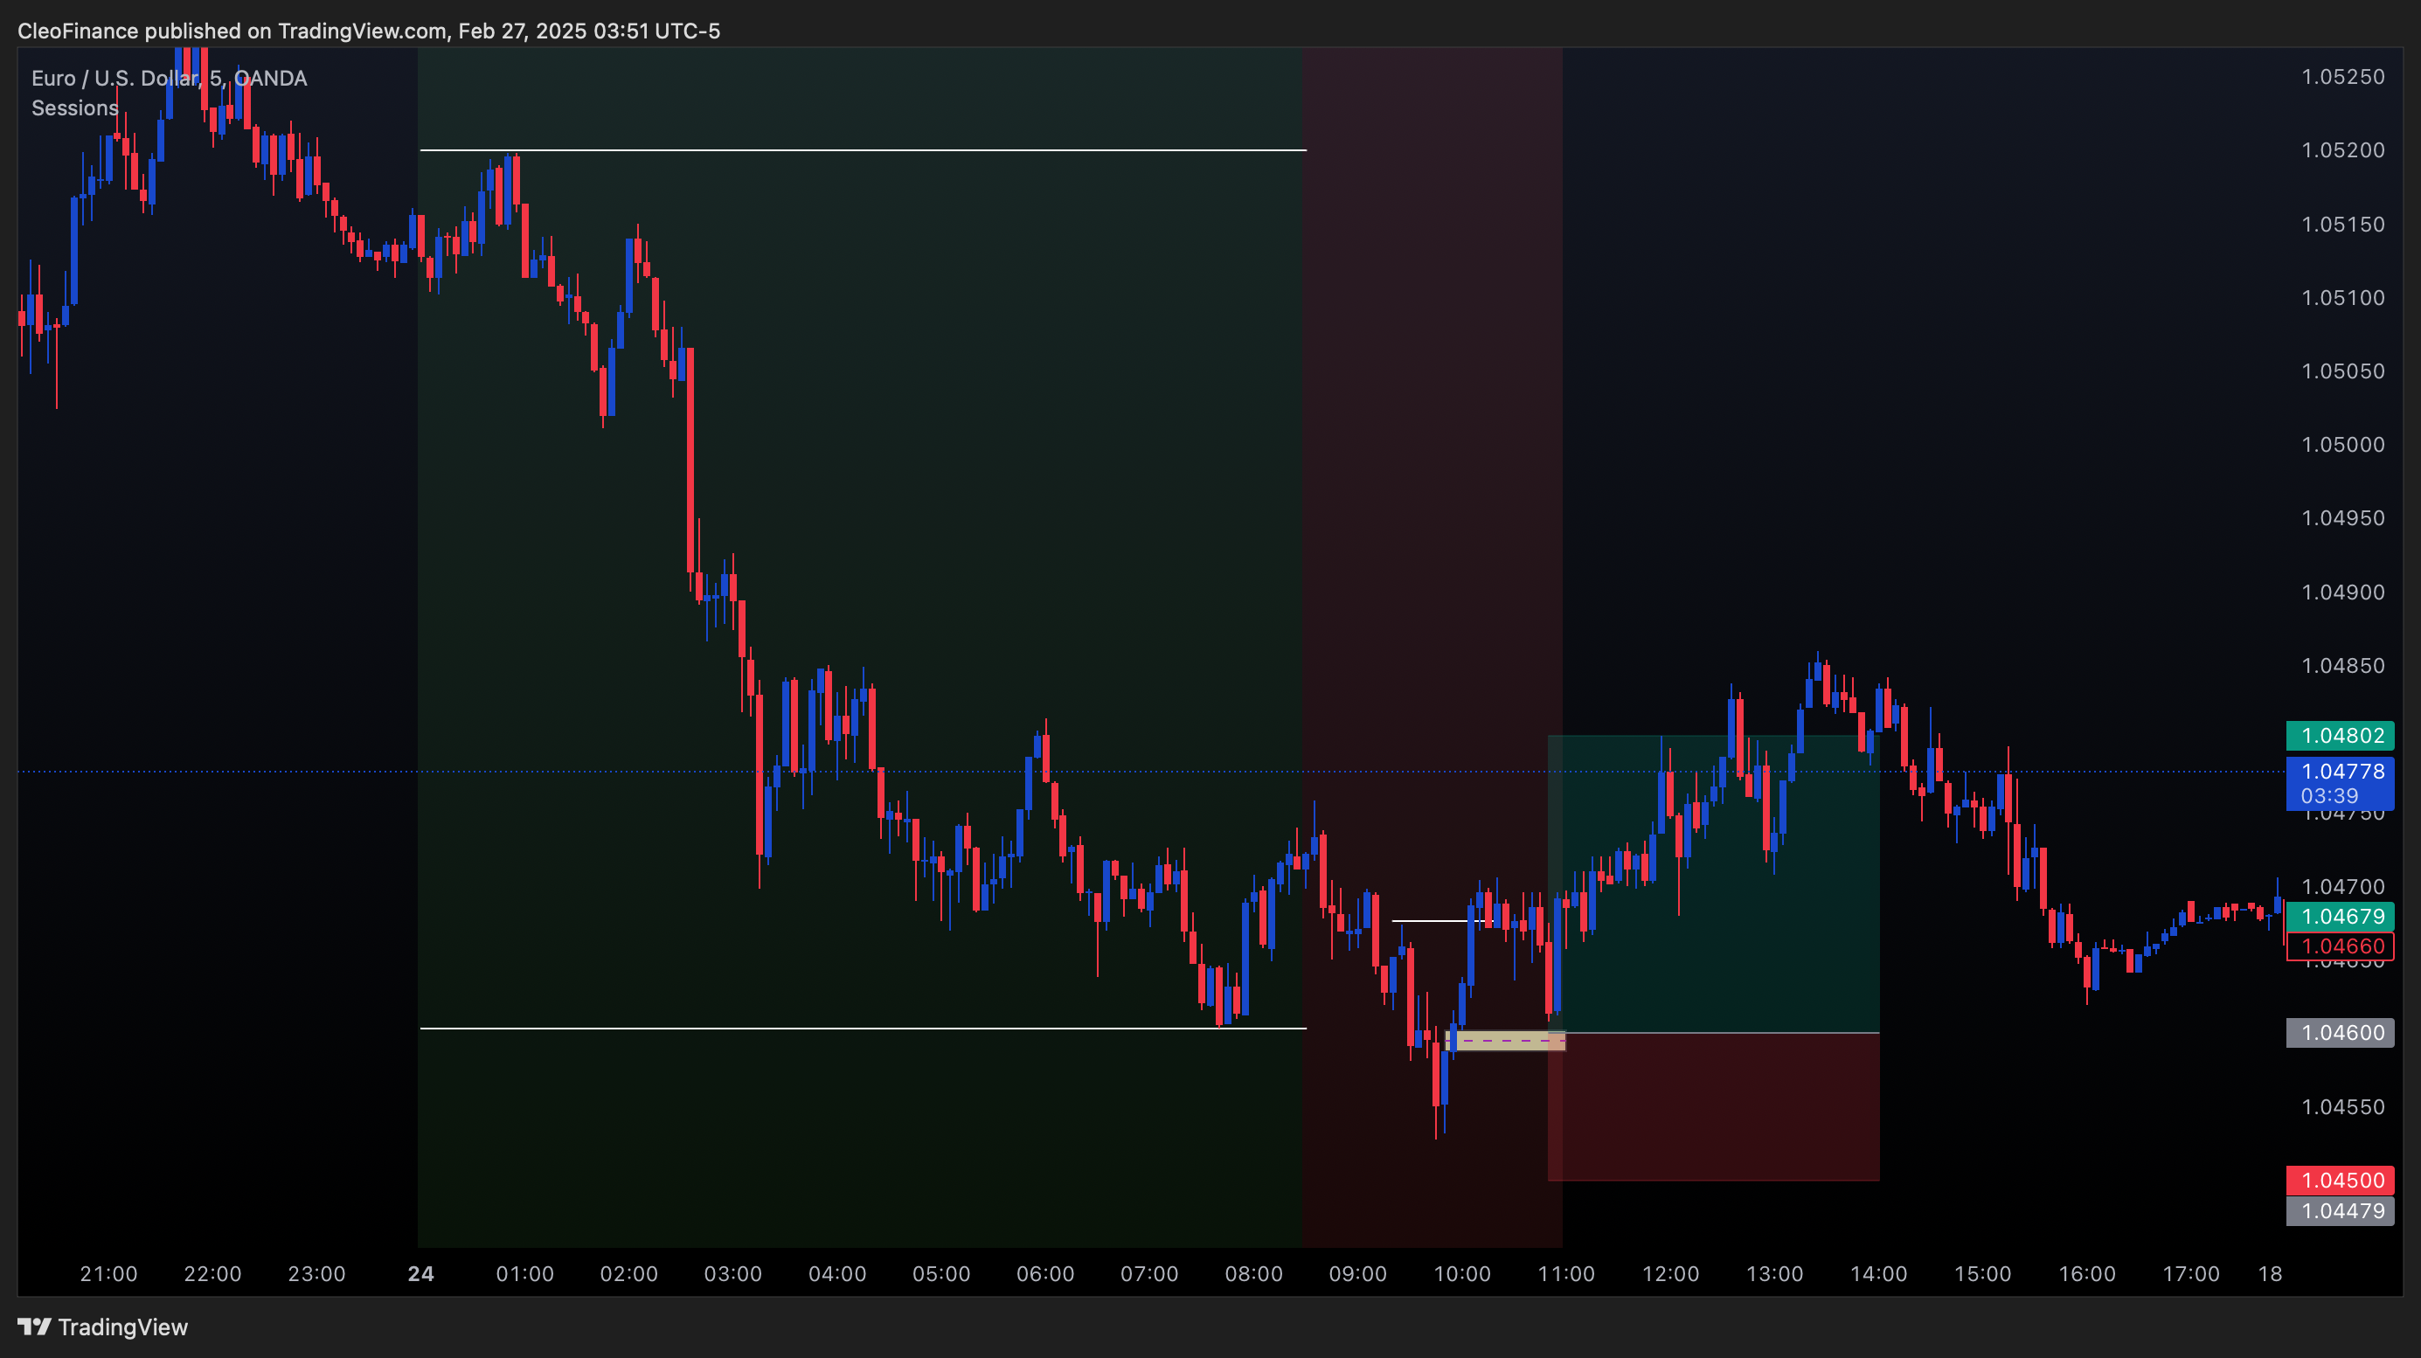Click the 07:00 time axis label
The height and width of the screenshot is (1358, 2421).
point(1149,1273)
